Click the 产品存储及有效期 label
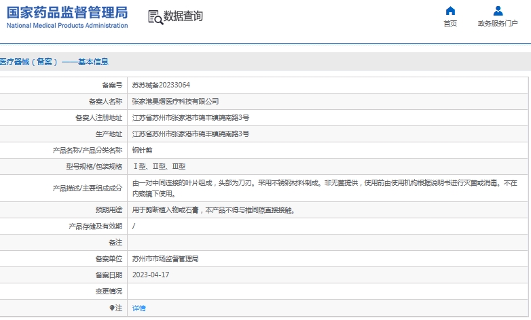531x320 pixels. [x=96, y=226]
